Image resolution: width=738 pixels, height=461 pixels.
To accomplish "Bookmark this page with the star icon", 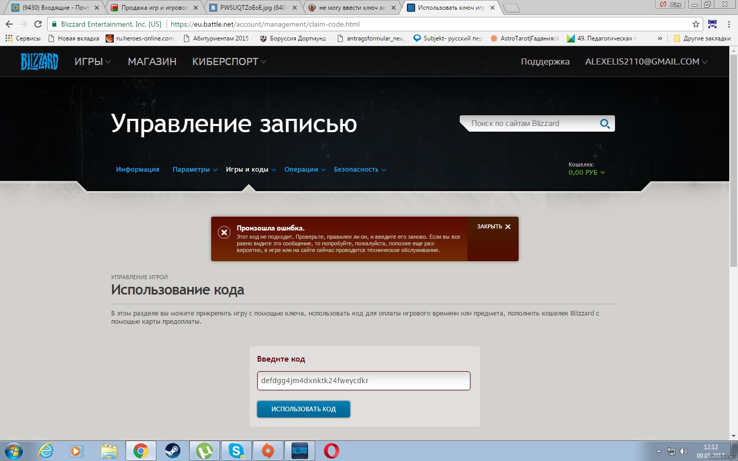I will click(x=695, y=24).
